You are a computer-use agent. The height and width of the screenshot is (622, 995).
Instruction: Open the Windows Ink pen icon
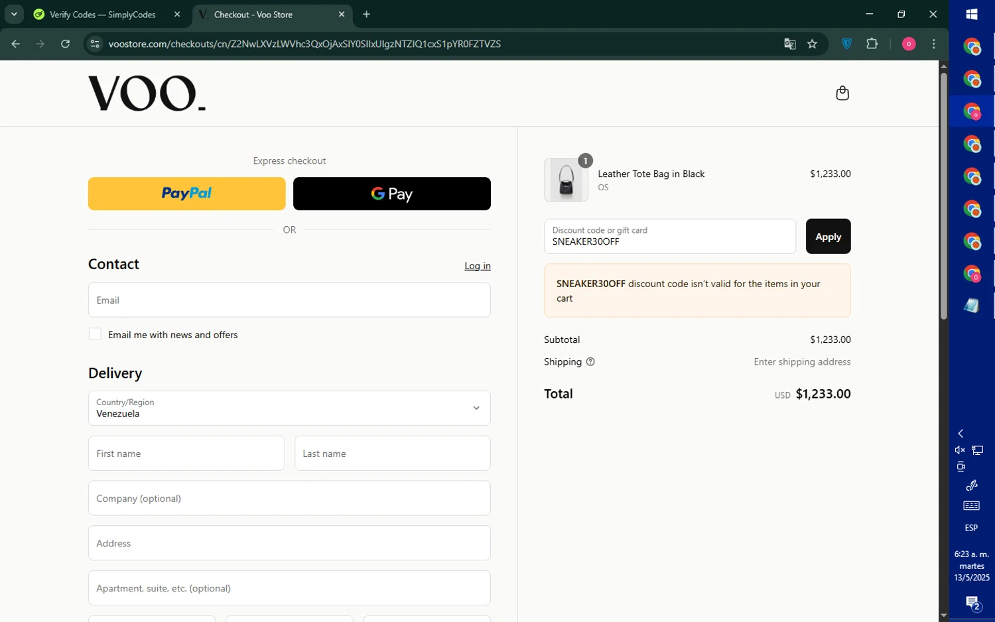[971, 485]
